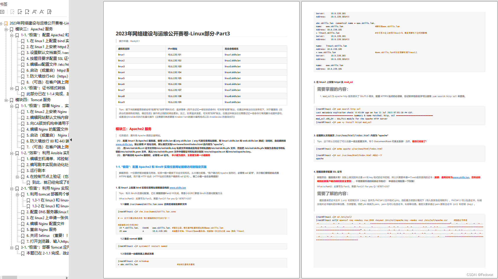
Task: Click the add new bookmark icon
Action: point(19,12)
